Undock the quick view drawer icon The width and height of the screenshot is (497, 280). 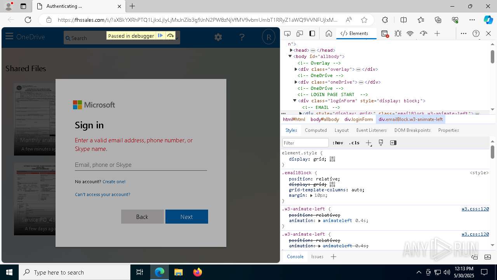[x=474, y=257]
